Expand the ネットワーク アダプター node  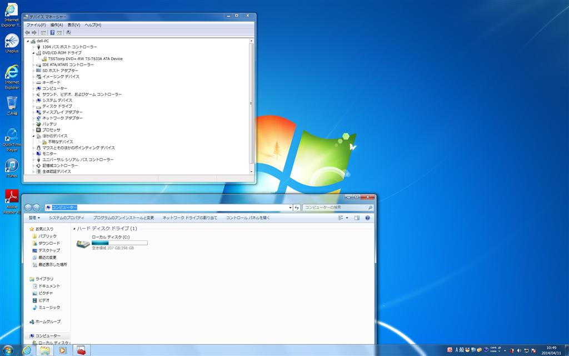coord(33,118)
